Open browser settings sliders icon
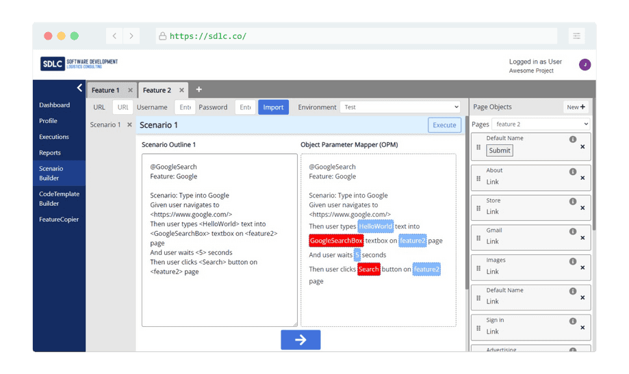The width and height of the screenshot is (629, 374). 576,36
